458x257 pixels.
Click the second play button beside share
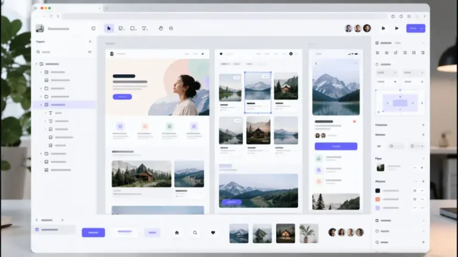397,29
